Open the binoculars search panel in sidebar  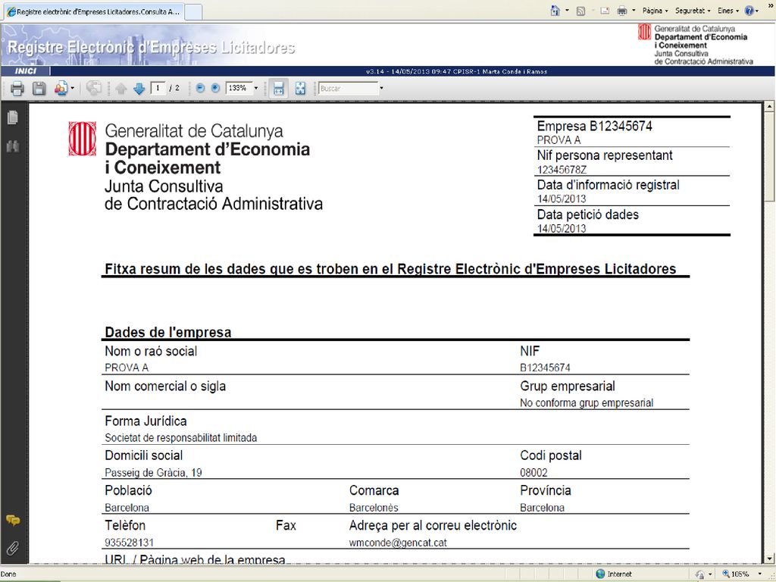pos(13,146)
